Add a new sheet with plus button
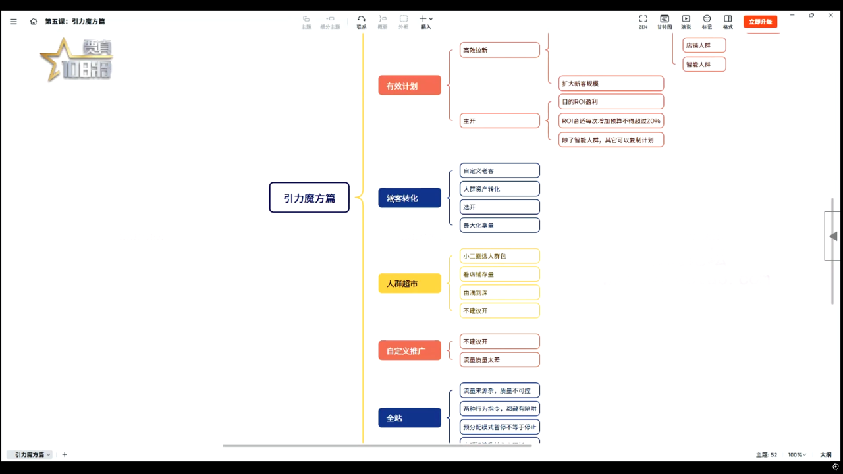 (x=65, y=454)
